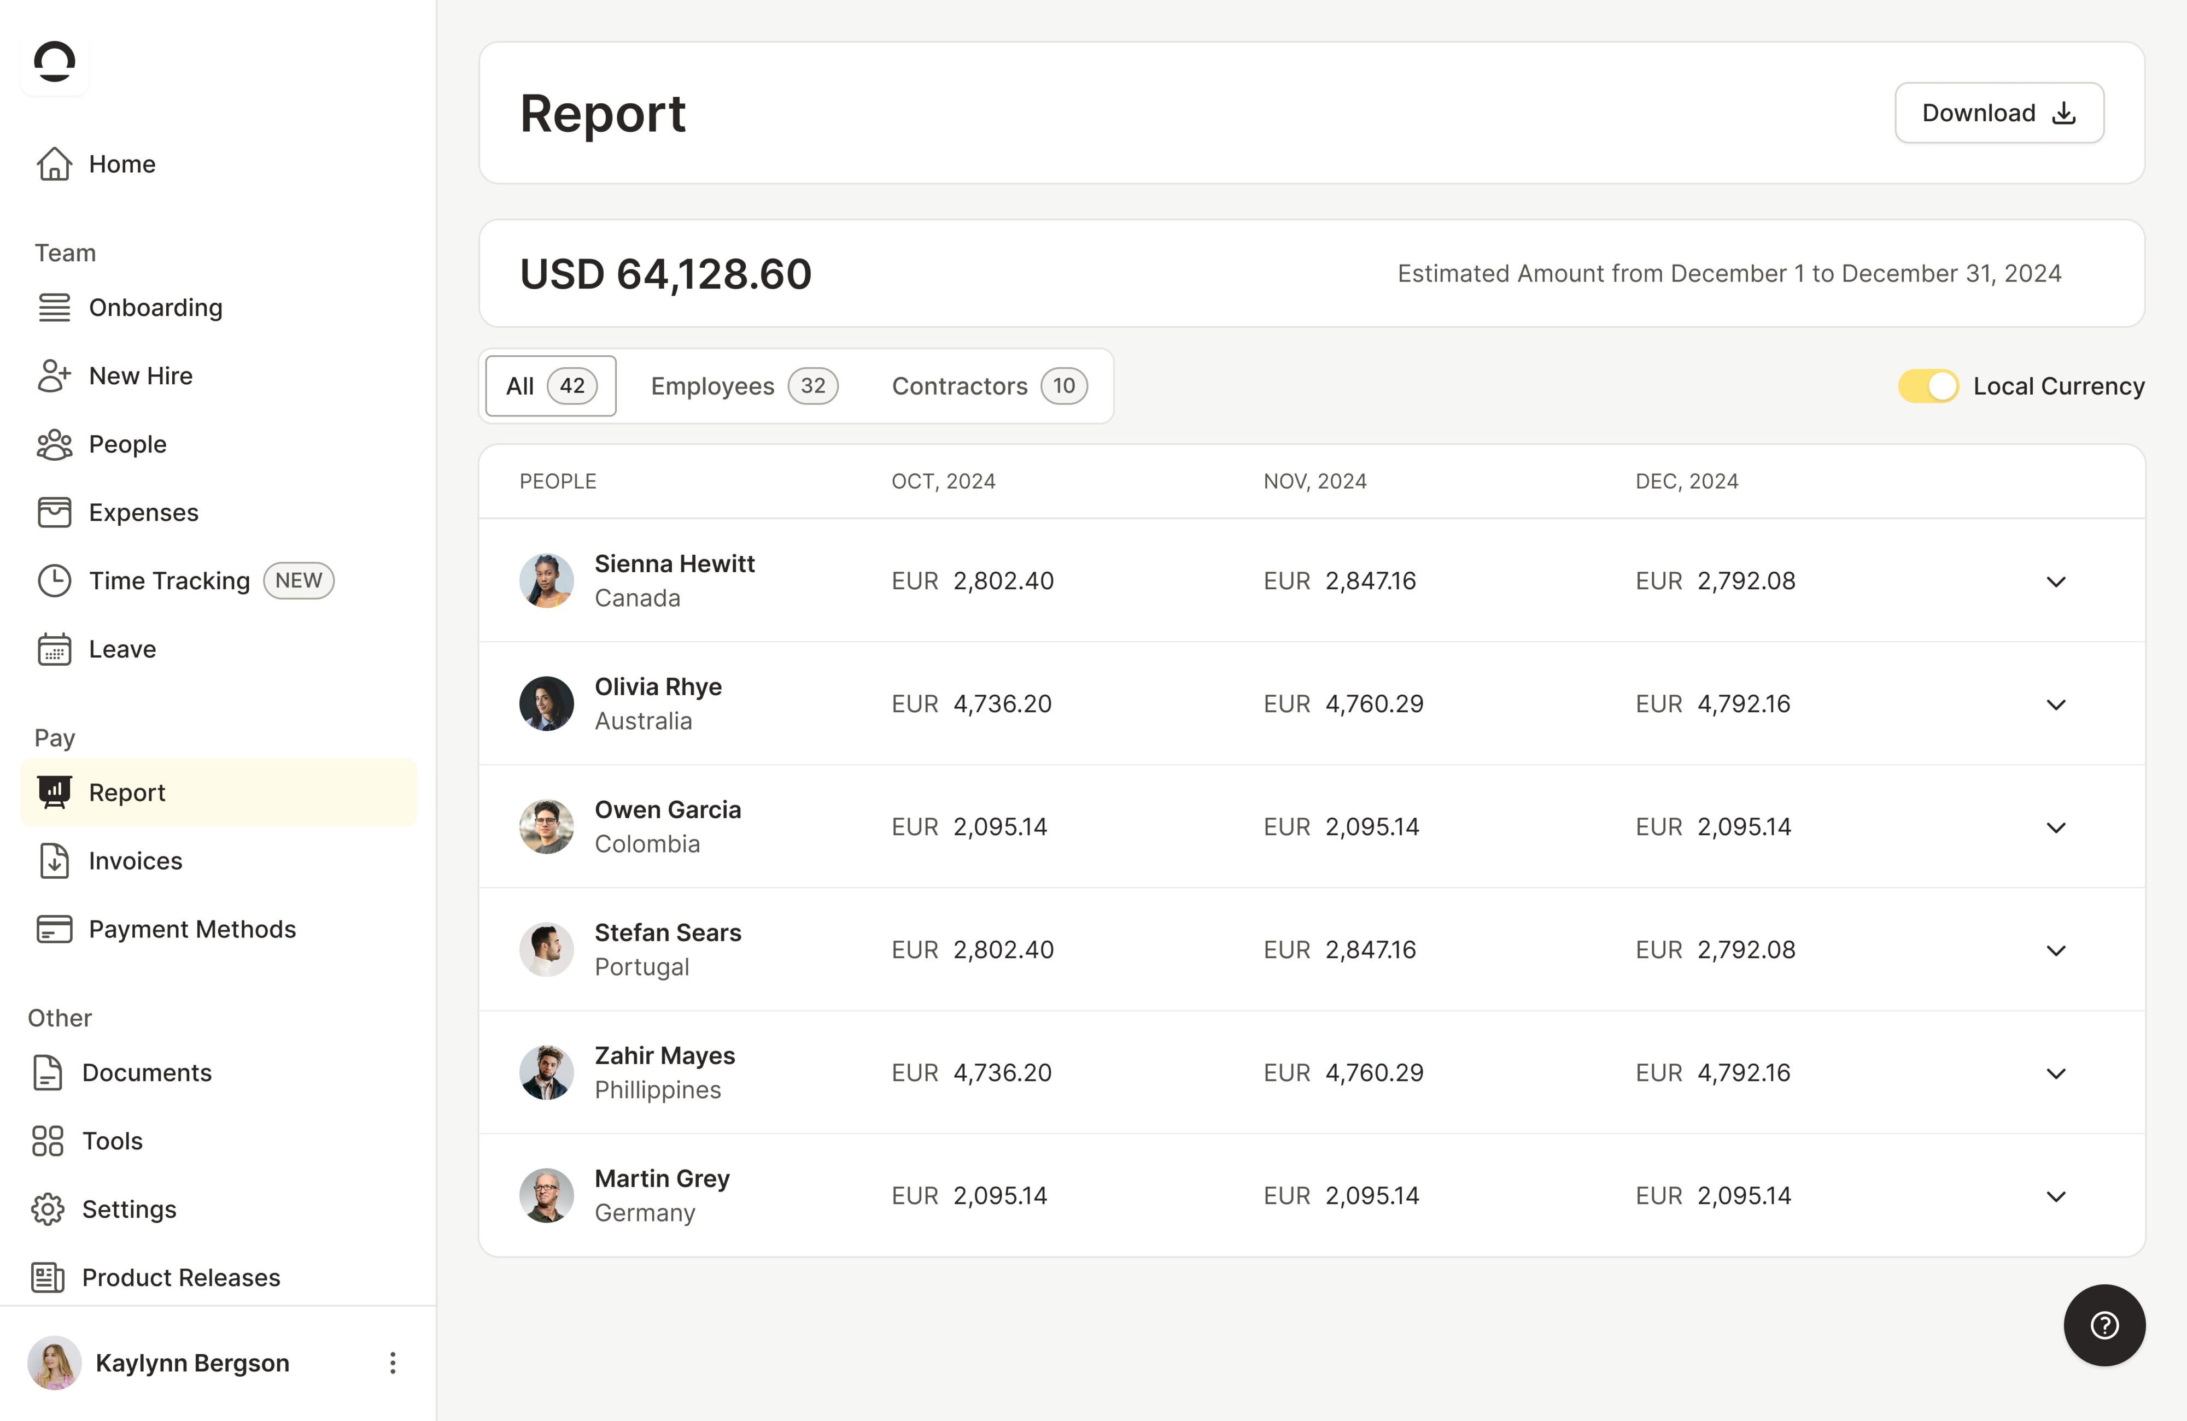Select the Invoices icon under Pay
This screenshot has height=1421, width=2187.
coord(54,861)
